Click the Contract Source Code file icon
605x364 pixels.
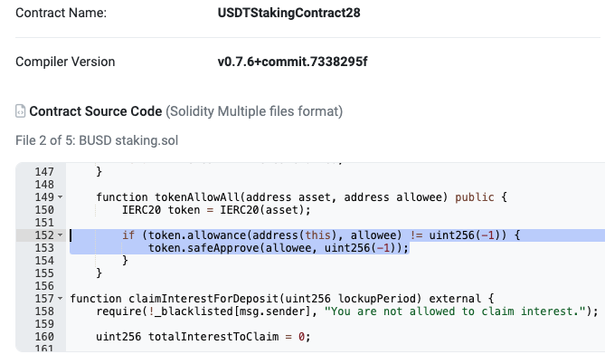tap(21, 111)
